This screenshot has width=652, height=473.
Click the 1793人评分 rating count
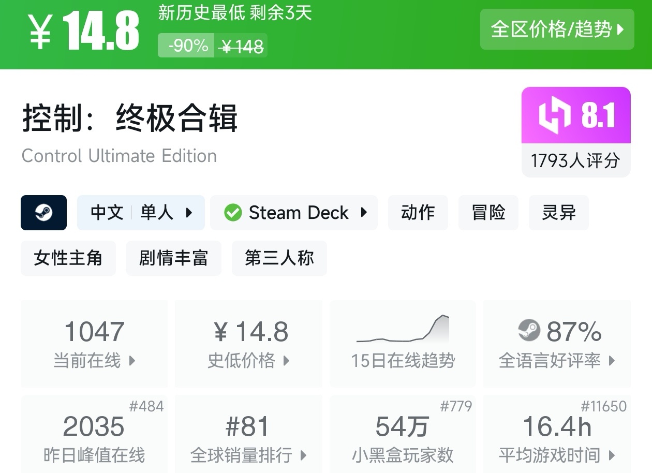[575, 160]
